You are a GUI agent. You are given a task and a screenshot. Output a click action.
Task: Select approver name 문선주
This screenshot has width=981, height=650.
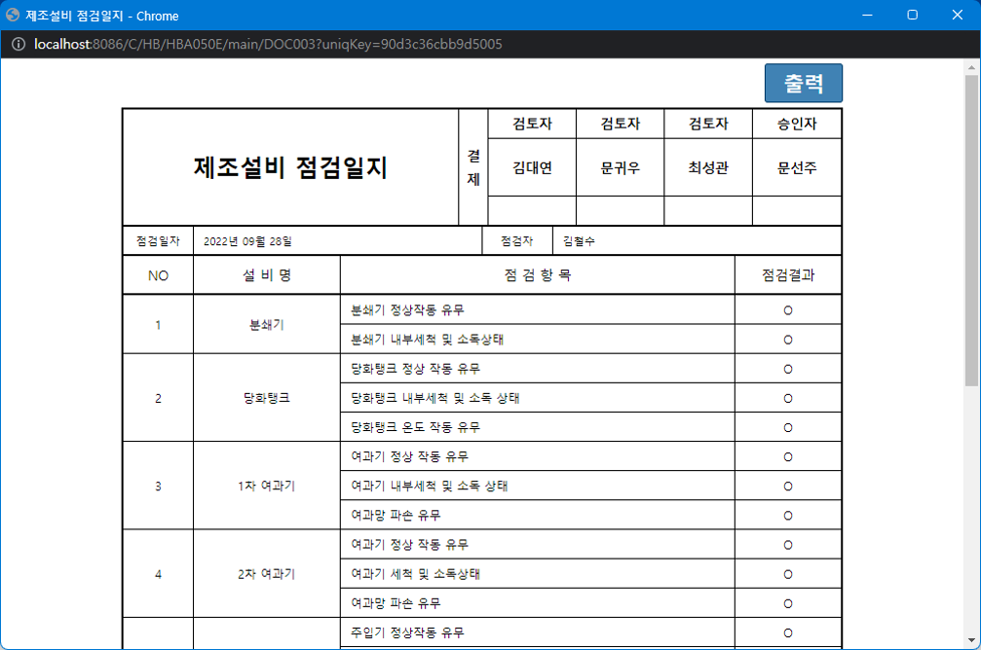click(x=797, y=168)
